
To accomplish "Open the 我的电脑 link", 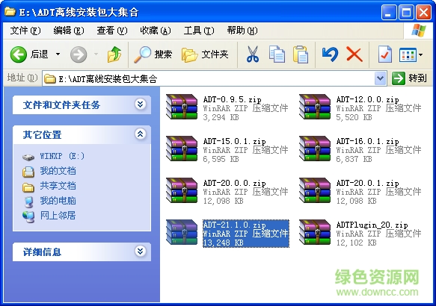I will coord(58,201).
